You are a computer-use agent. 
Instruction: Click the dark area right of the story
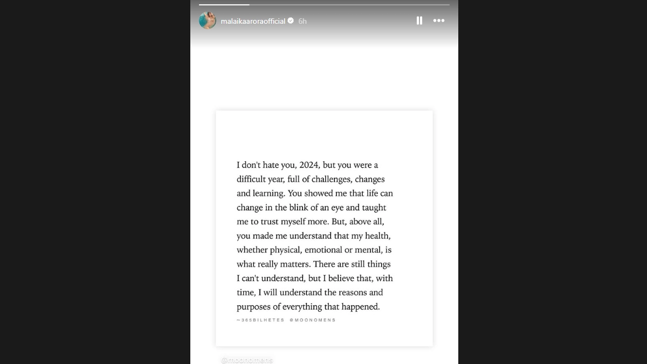(552, 182)
